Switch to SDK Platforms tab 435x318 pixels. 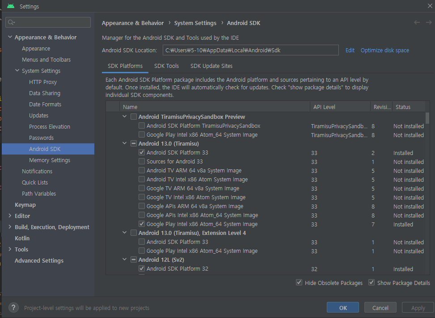125,66
